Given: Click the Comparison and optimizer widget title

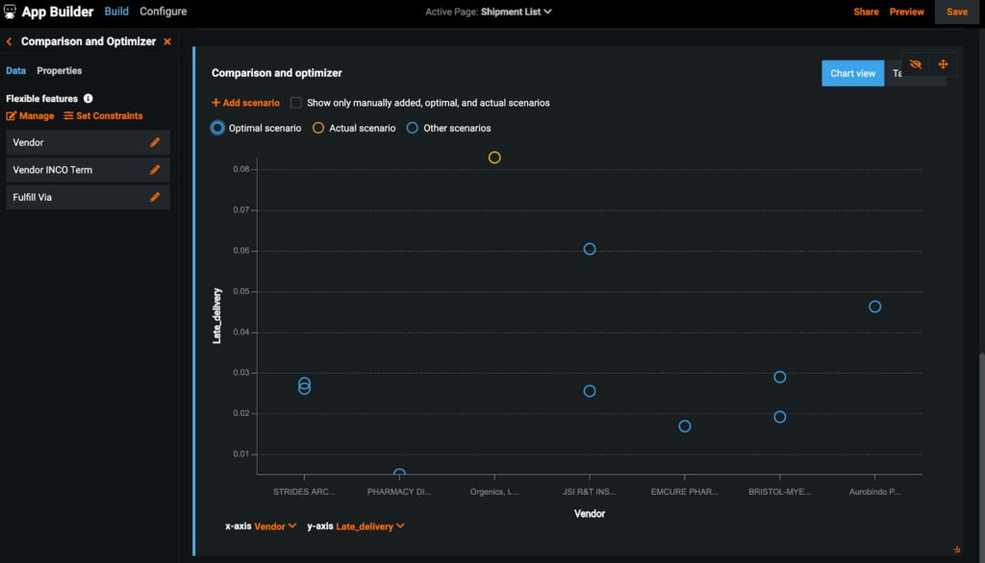Looking at the screenshot, I should [x=276, y=73].
